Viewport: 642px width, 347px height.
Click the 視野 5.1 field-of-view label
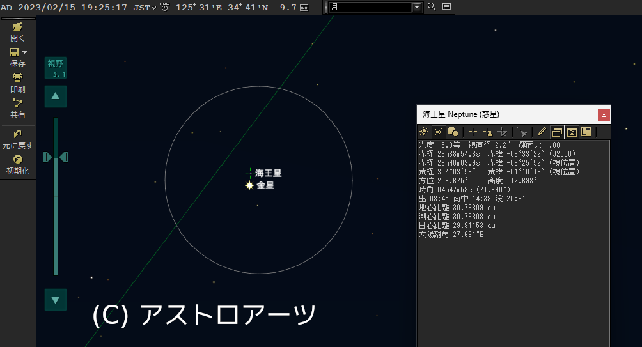(x=56, y=68)
